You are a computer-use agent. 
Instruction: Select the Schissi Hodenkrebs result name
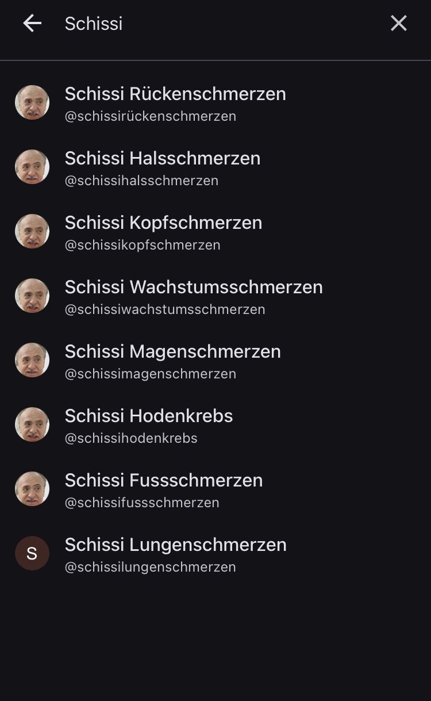(149, 416)
